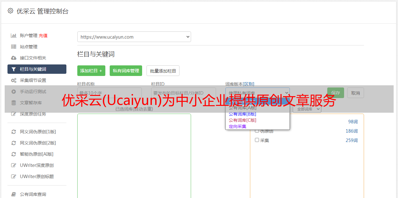
Task: Click the 取消 button
Action: [356, 93]
